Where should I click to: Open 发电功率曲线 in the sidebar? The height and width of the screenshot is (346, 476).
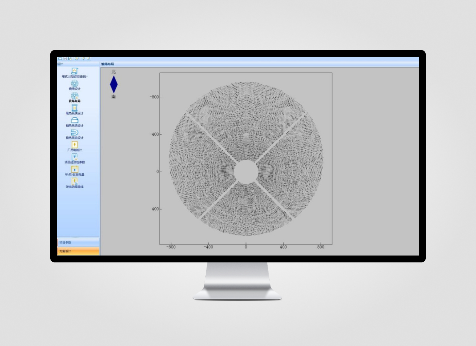click(x=74, y=183)
